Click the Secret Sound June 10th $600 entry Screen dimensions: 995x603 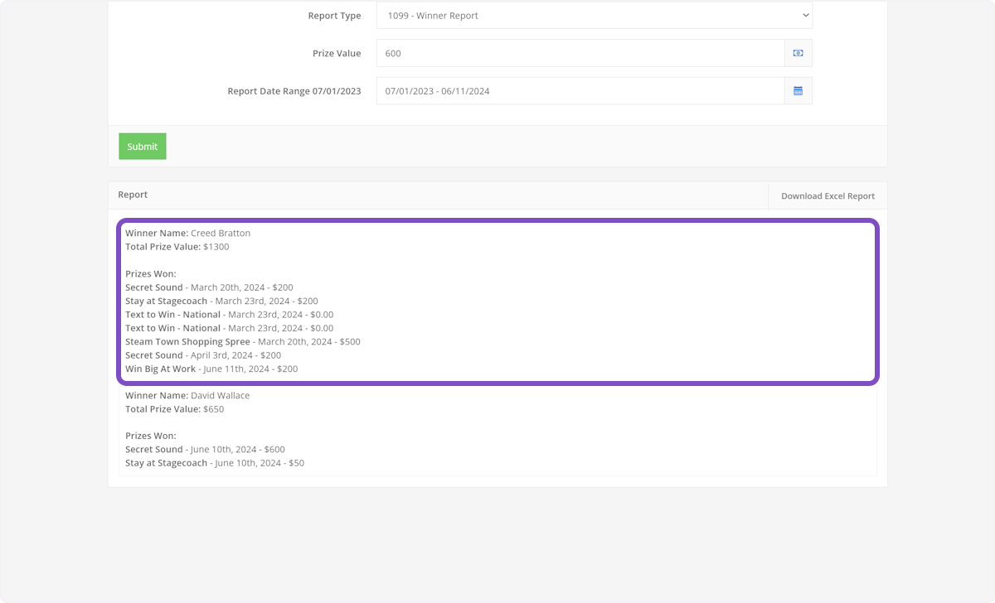coord(205,450)
